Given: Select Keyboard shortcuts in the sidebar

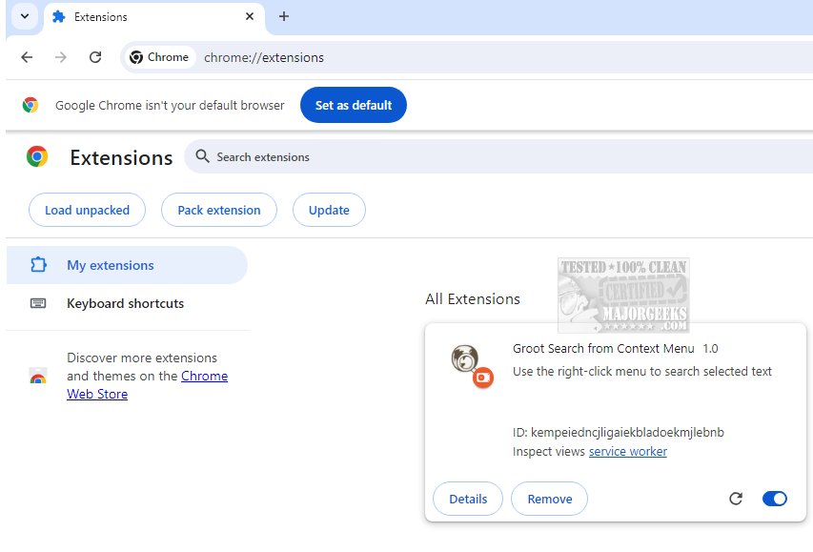Looking at the screenshot, I should point(125,303).
